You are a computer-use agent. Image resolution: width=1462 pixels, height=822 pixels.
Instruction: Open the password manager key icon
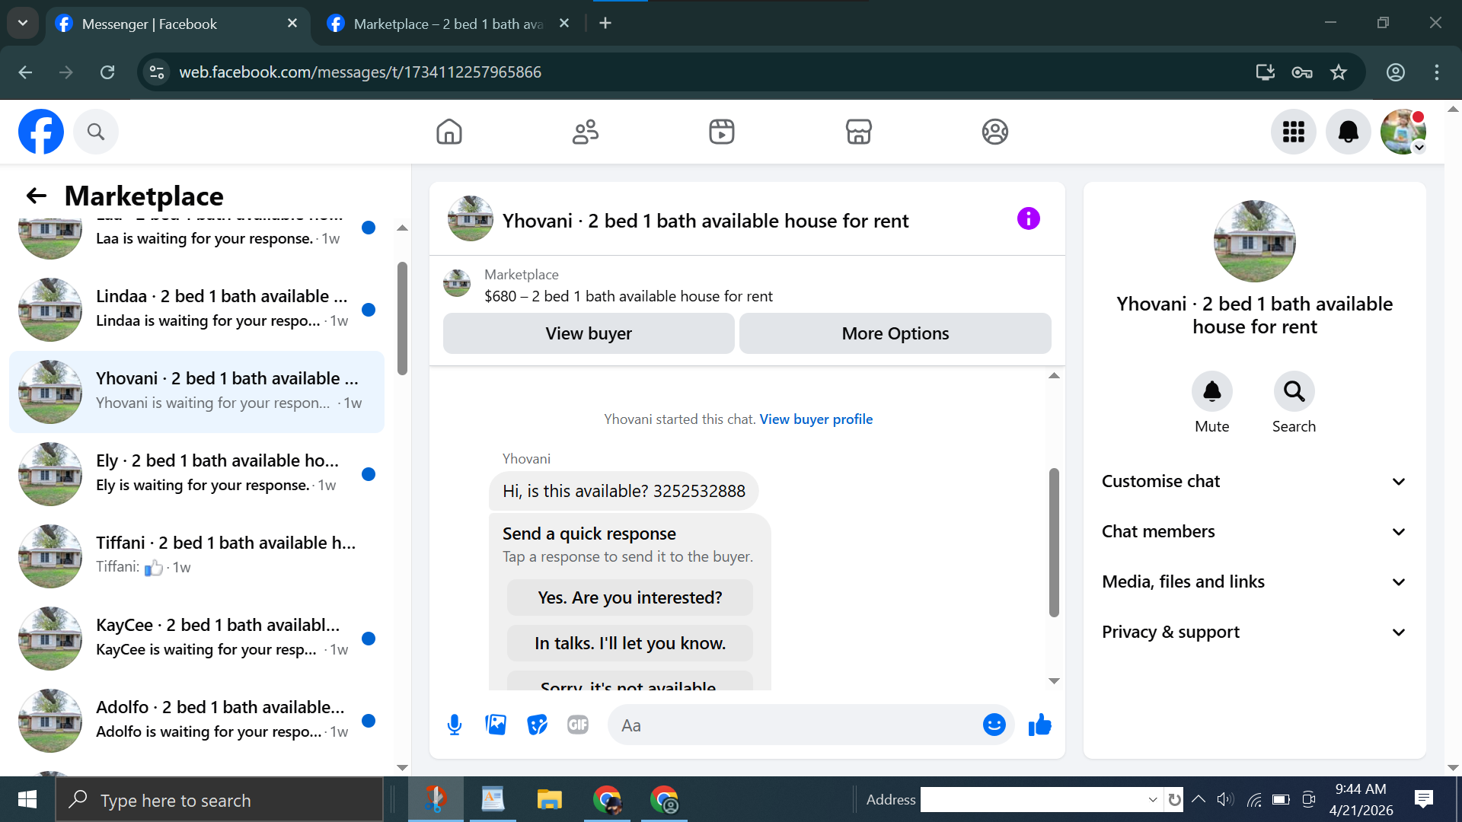click(1302, 72)
